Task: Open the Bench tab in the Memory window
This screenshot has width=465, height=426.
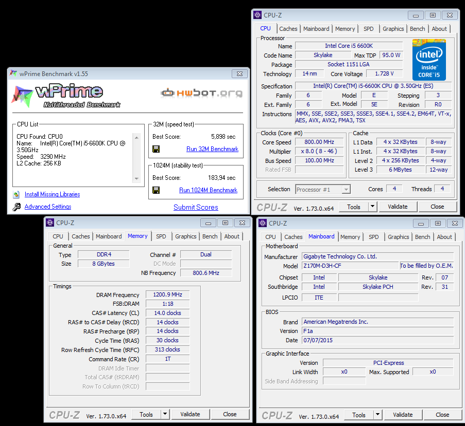Action: click(210, 236)
